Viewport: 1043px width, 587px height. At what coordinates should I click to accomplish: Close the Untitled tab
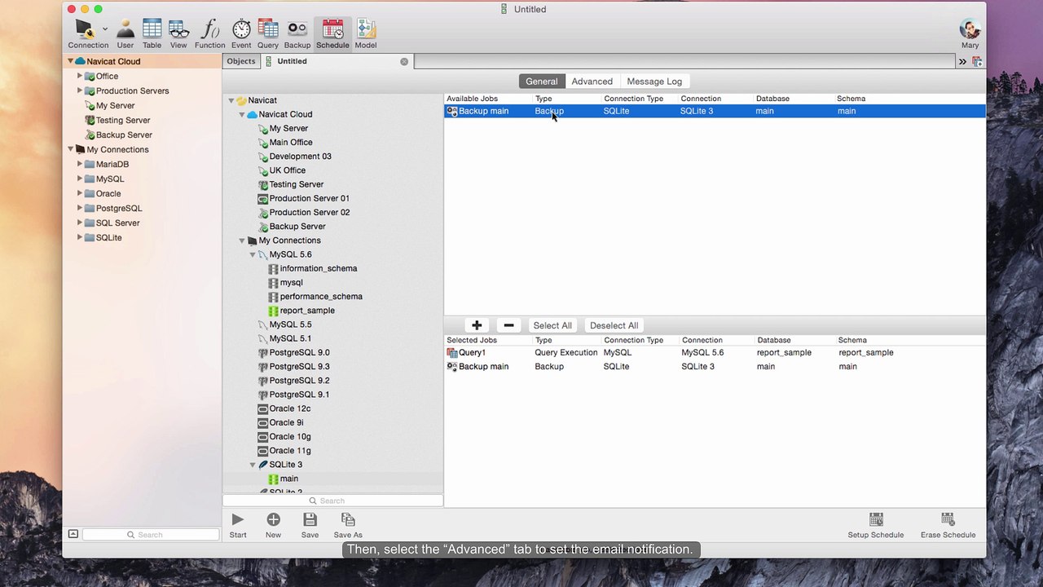pos(404,61)
